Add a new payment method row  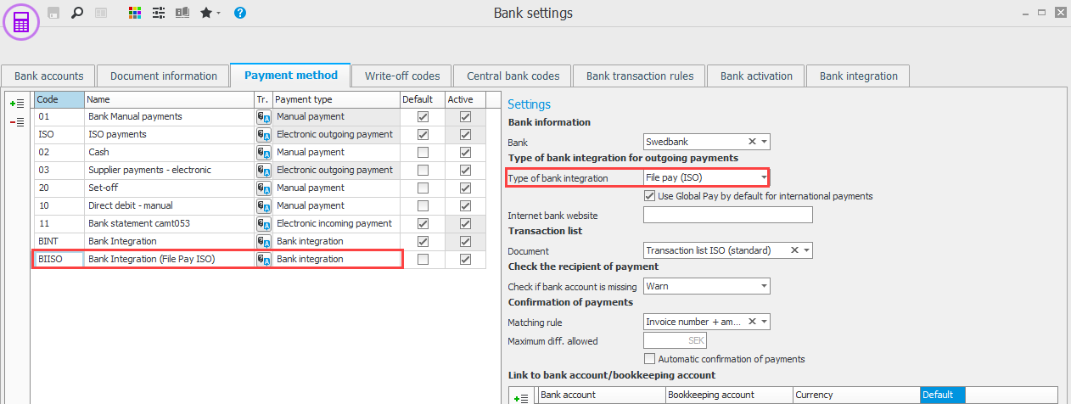pos(17,104)
